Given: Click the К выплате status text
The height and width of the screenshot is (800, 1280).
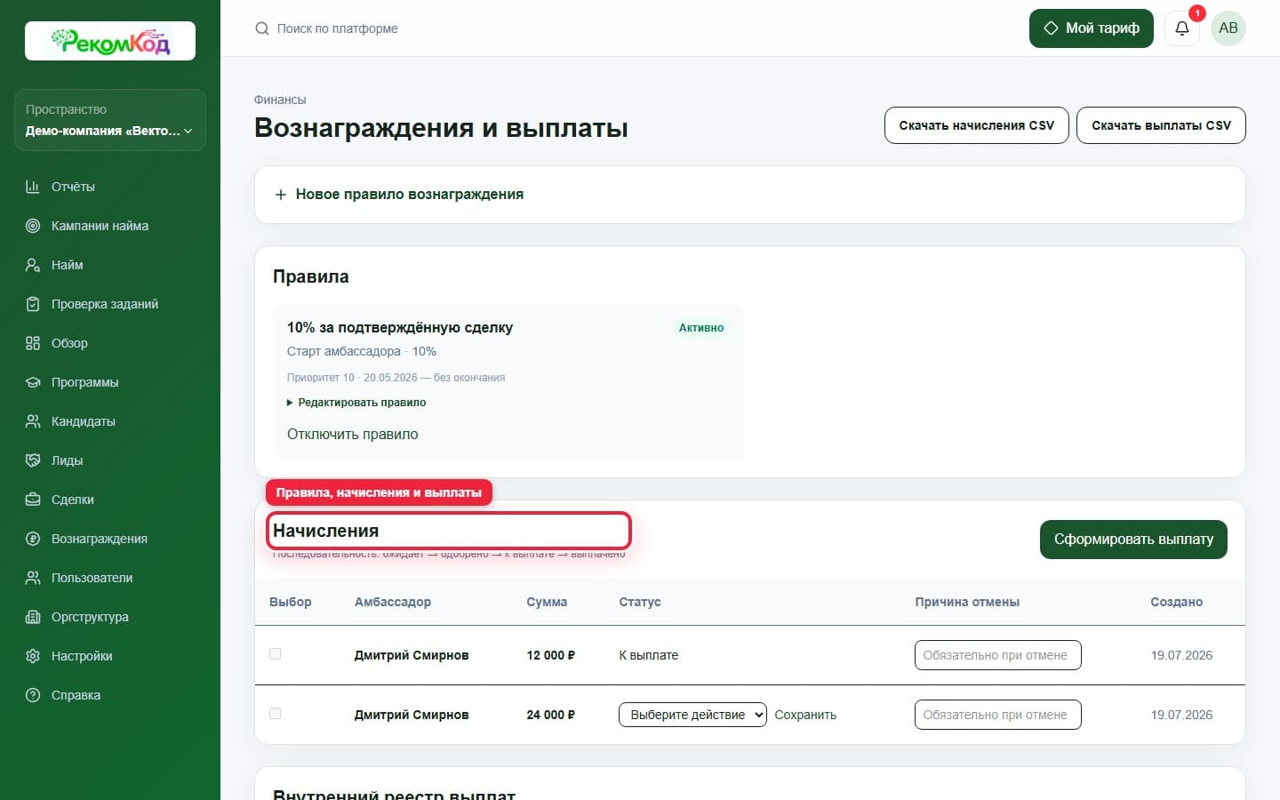Looking at the screenshot, I should click(649, 655).
